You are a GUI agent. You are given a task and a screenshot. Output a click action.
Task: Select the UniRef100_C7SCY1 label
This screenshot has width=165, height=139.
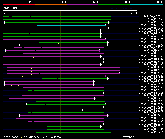(151, 45)
